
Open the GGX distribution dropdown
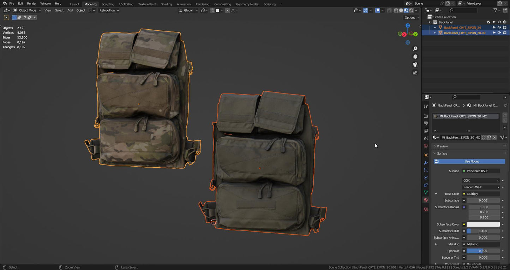(x=481, y=181)
